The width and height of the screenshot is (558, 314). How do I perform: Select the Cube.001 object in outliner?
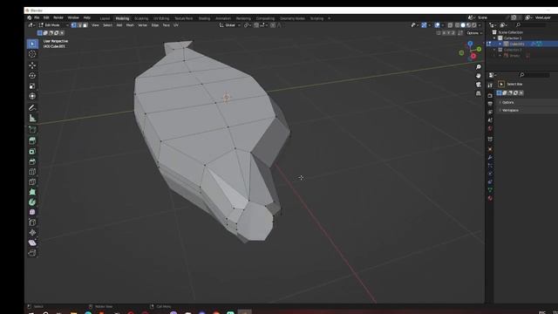(517, 44)
